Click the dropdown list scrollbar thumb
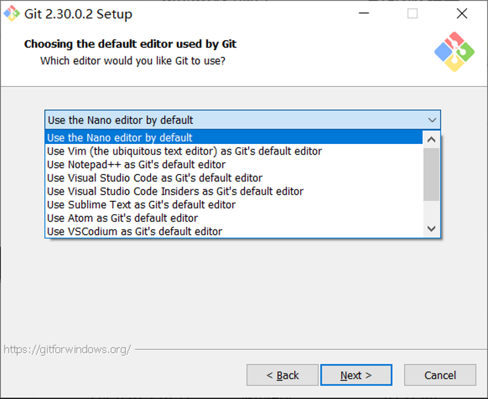 pyautogui.click(x=432, y=173)
